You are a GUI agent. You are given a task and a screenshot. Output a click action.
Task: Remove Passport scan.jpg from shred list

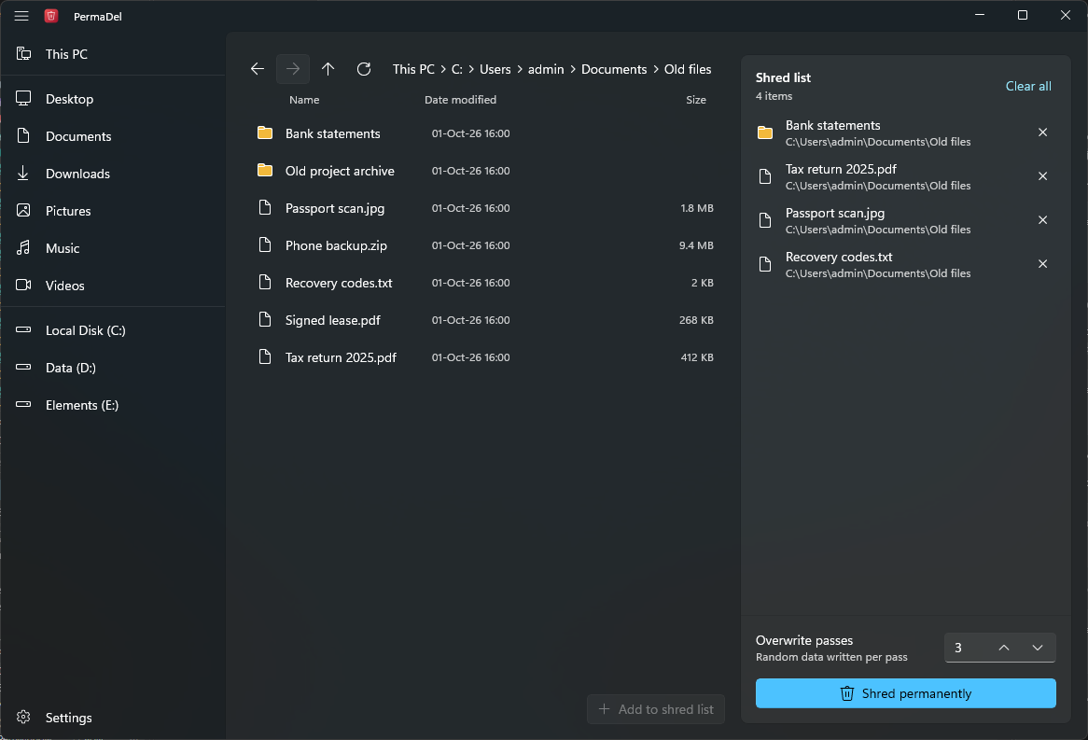point(1042,220)
